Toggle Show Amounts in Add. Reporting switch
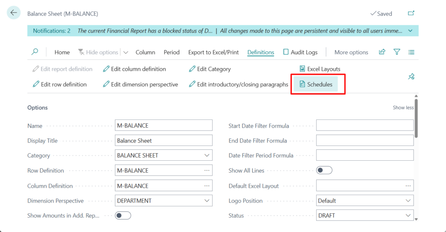Viewport: 446px width, 232px height. point(123,215)
